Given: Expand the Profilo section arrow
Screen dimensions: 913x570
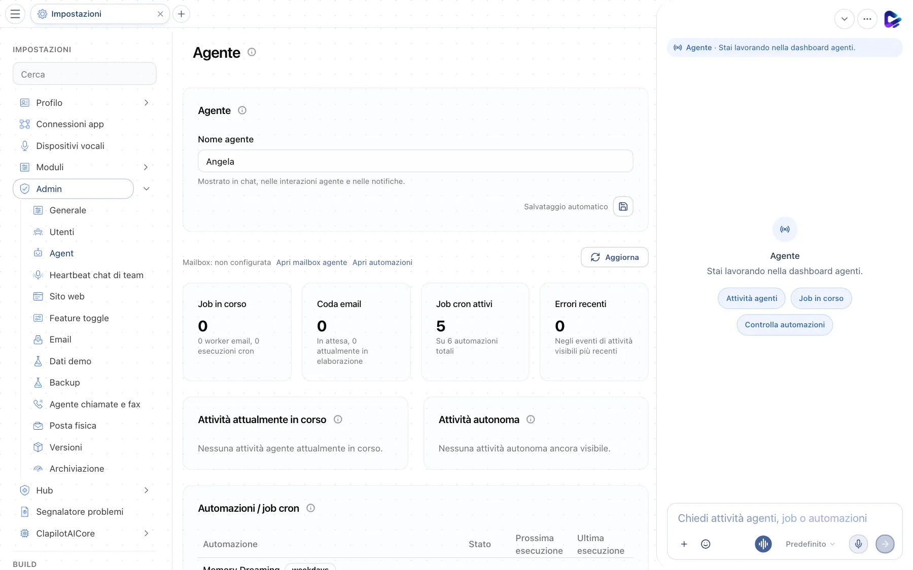Looking at the screenshot, I should pos(146,103).
